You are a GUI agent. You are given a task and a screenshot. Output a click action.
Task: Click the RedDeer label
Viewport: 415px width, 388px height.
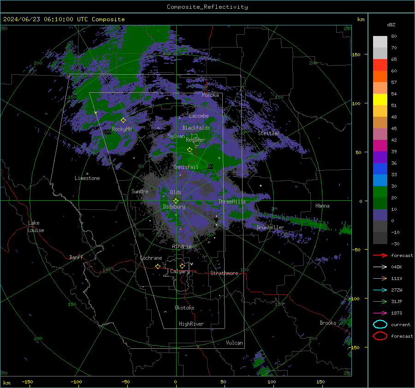click(x=196, y=140)
